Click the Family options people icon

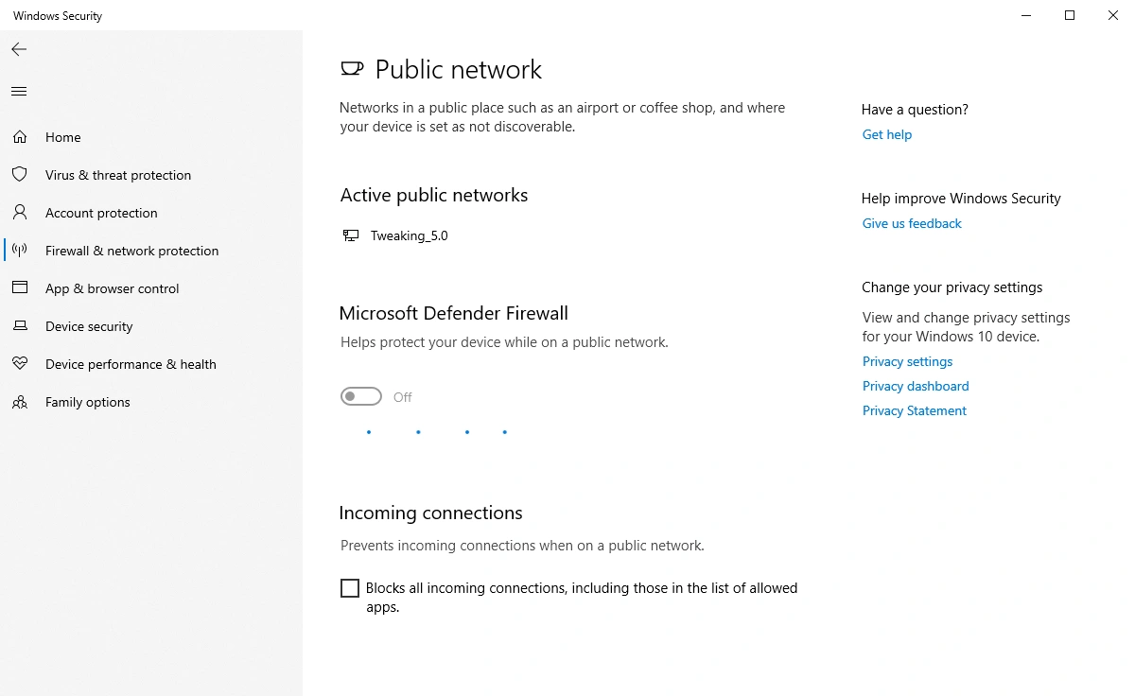coord(20,402)
